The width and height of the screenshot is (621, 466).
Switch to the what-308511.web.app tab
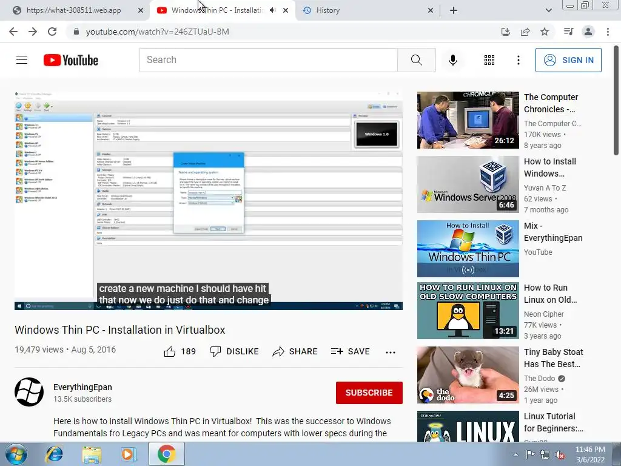[x=74, y=10]
